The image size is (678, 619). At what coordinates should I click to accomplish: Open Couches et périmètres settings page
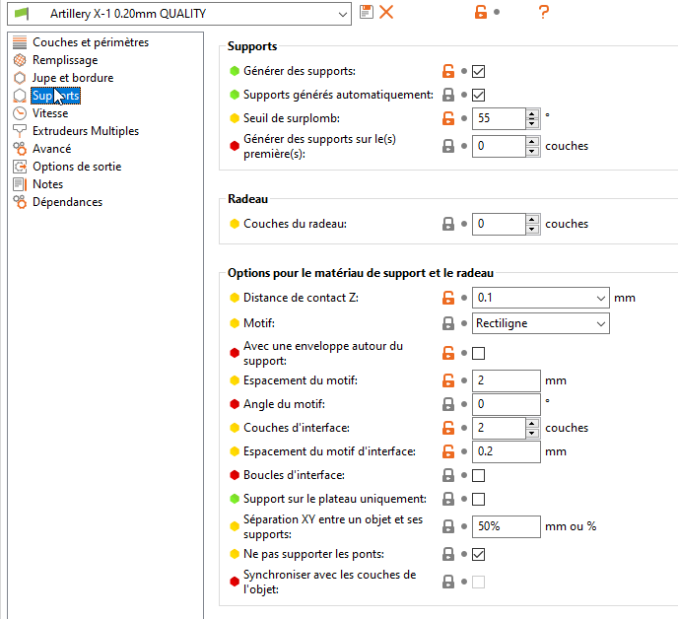click(91, 42)
